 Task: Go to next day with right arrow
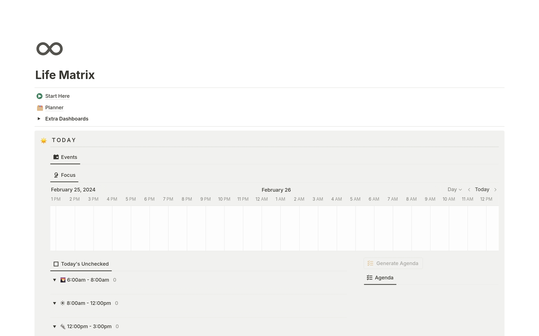click(x=495, y=190)
